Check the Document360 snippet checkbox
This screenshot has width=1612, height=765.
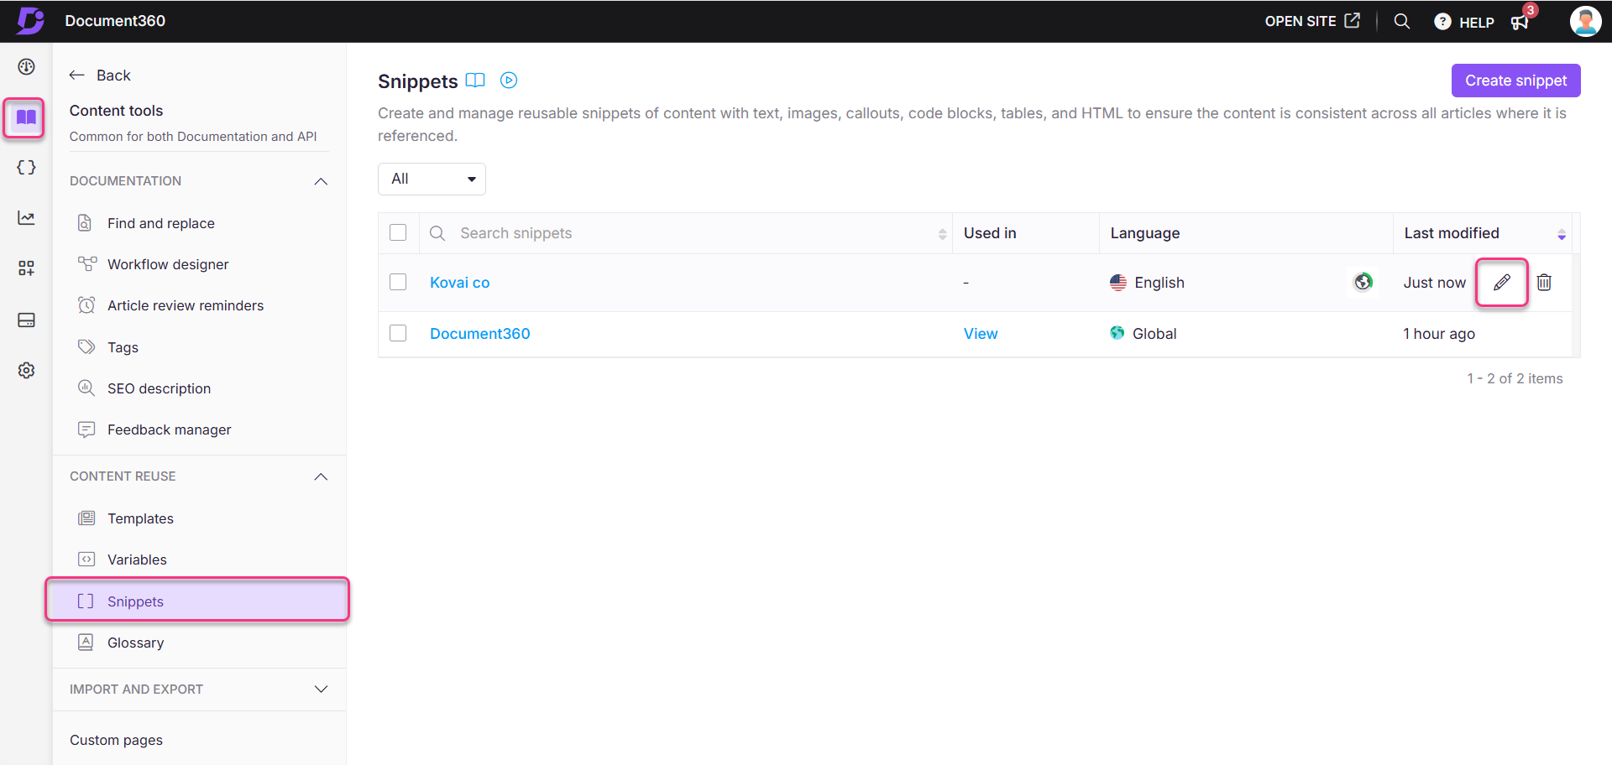coord(398,333)
